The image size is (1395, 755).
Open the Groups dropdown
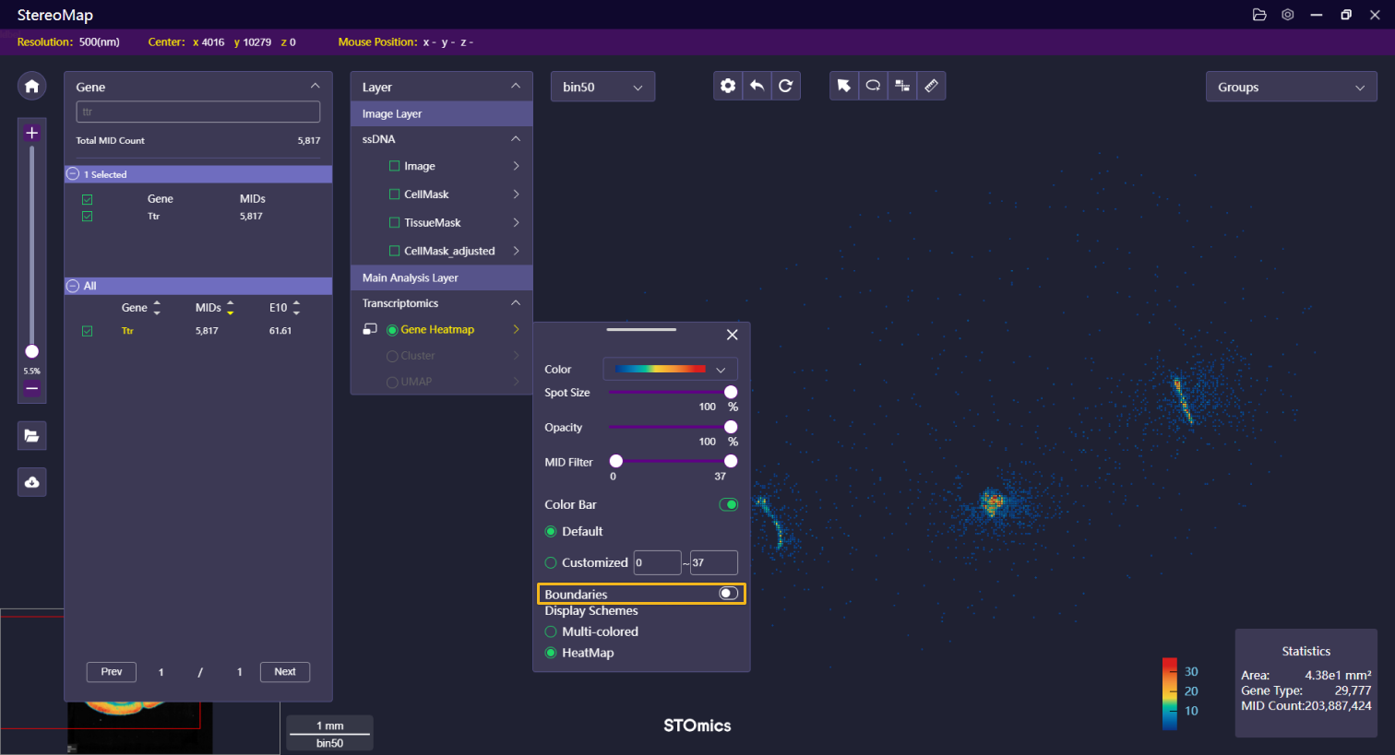[1291, 87]
